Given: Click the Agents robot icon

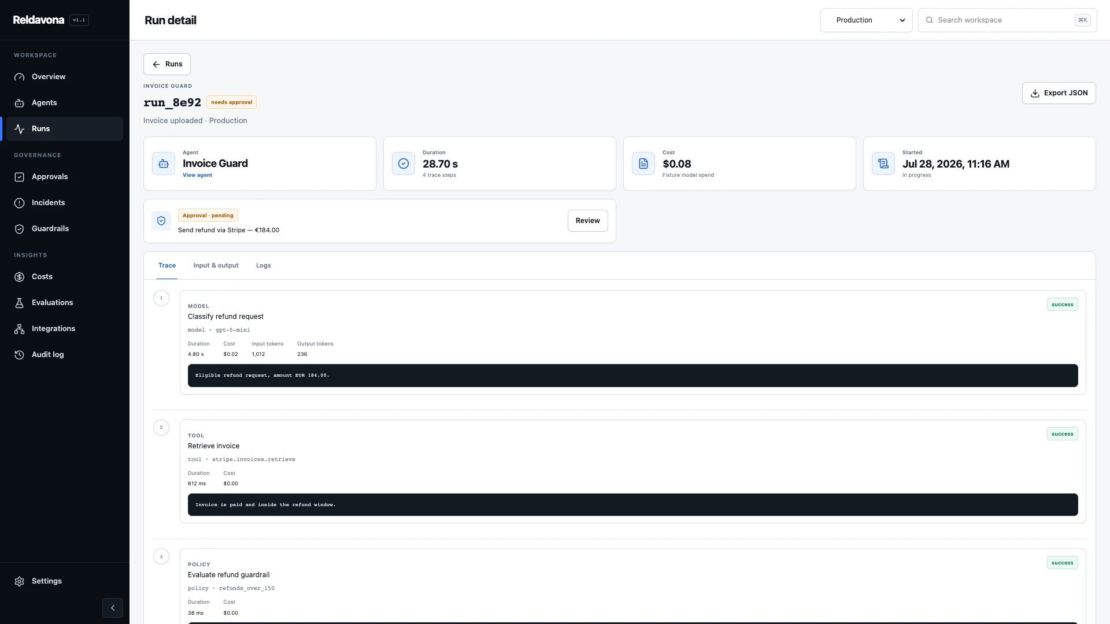Looking at the screenshot, I should (x=19, y=103).
